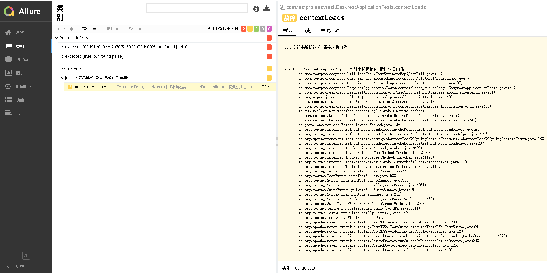Click the broken status icon on contextLoads row
The width and height of the screenshot is (547, 273).
click(x=70, y=87)
